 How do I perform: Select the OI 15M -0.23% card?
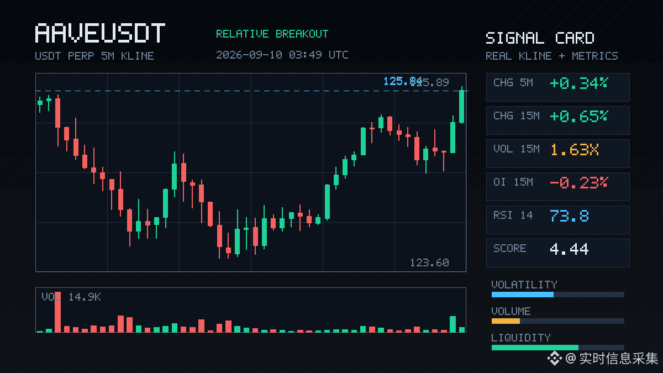(557, 187)
